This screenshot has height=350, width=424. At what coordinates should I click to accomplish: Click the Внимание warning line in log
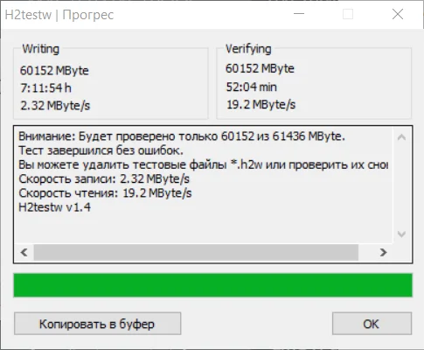click(x=182, y=136)
